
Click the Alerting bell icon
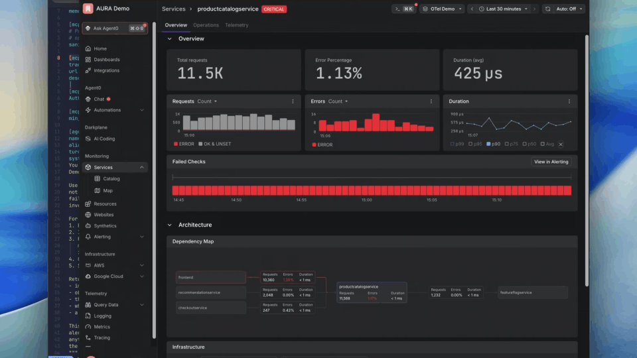pyautogui.click(x=88, y=237)
